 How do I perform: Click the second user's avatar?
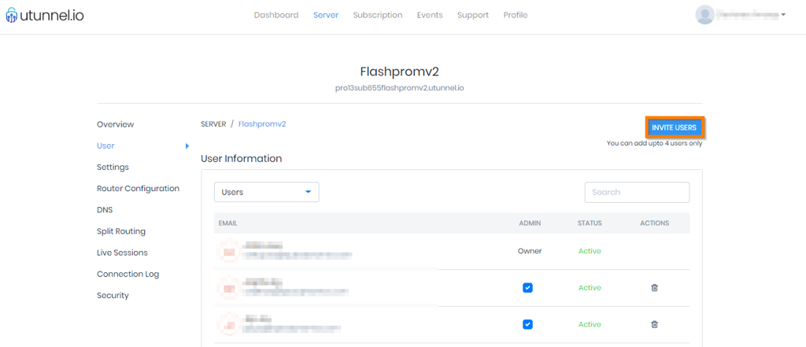tap(229, 288)
